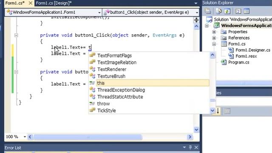Click the editor split bar handle
The image size is (272, 153).
(x=196, y=20)
